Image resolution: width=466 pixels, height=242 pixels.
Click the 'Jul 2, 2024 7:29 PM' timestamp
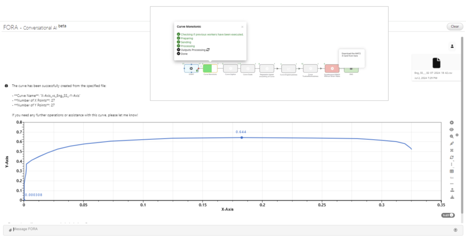pyautogui.click(x=425, y=78)
